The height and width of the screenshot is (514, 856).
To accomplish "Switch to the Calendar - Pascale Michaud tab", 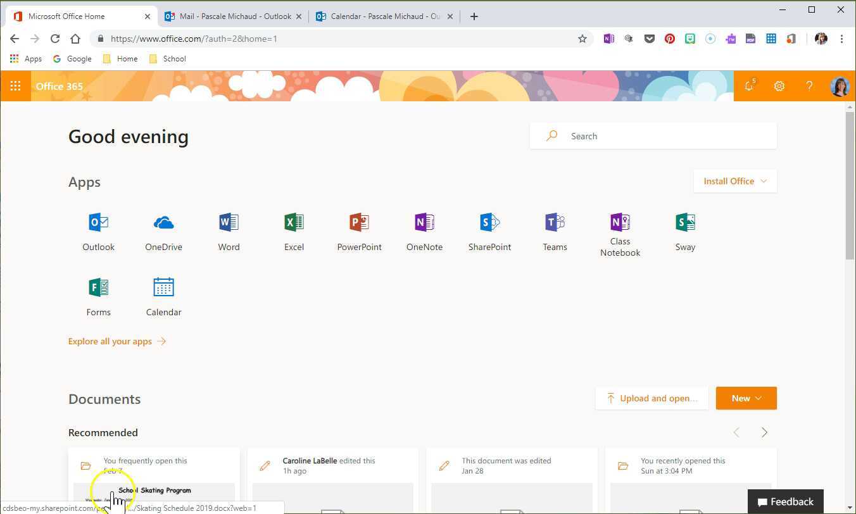I will (384, 16).
